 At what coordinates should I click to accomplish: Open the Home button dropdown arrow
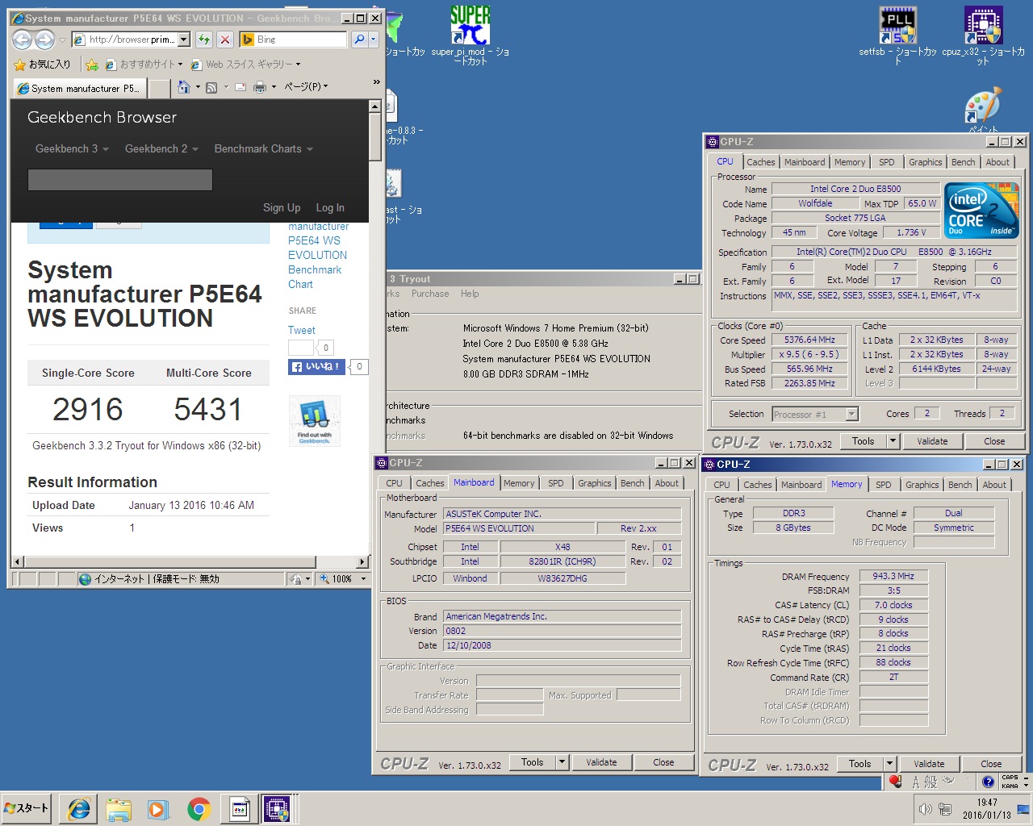[x=198, y=87]
